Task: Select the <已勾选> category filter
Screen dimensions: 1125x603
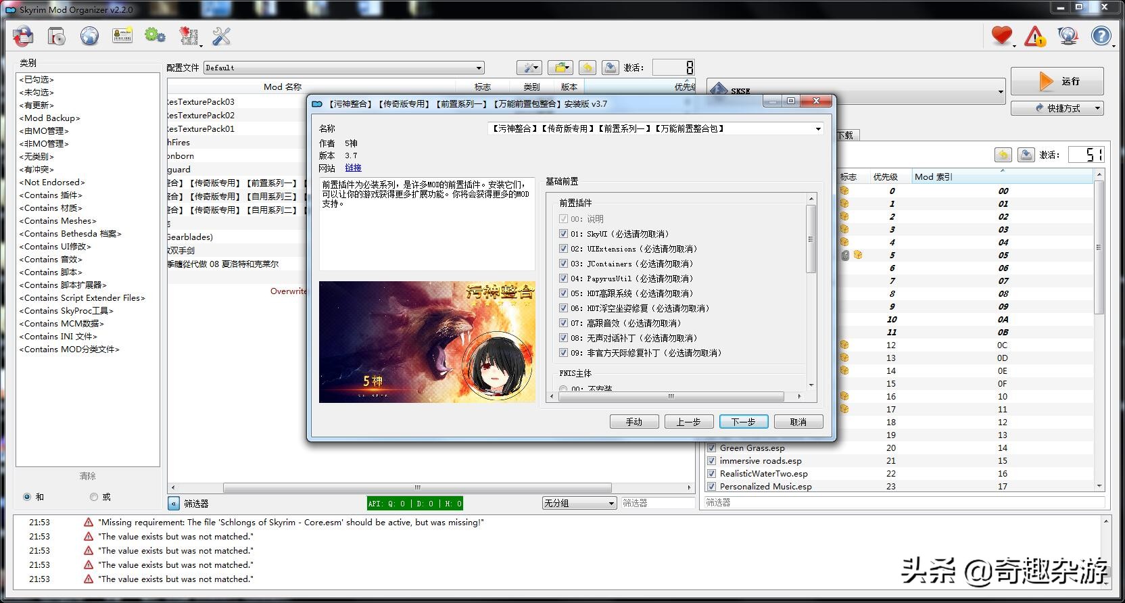Action: point(37,80)
